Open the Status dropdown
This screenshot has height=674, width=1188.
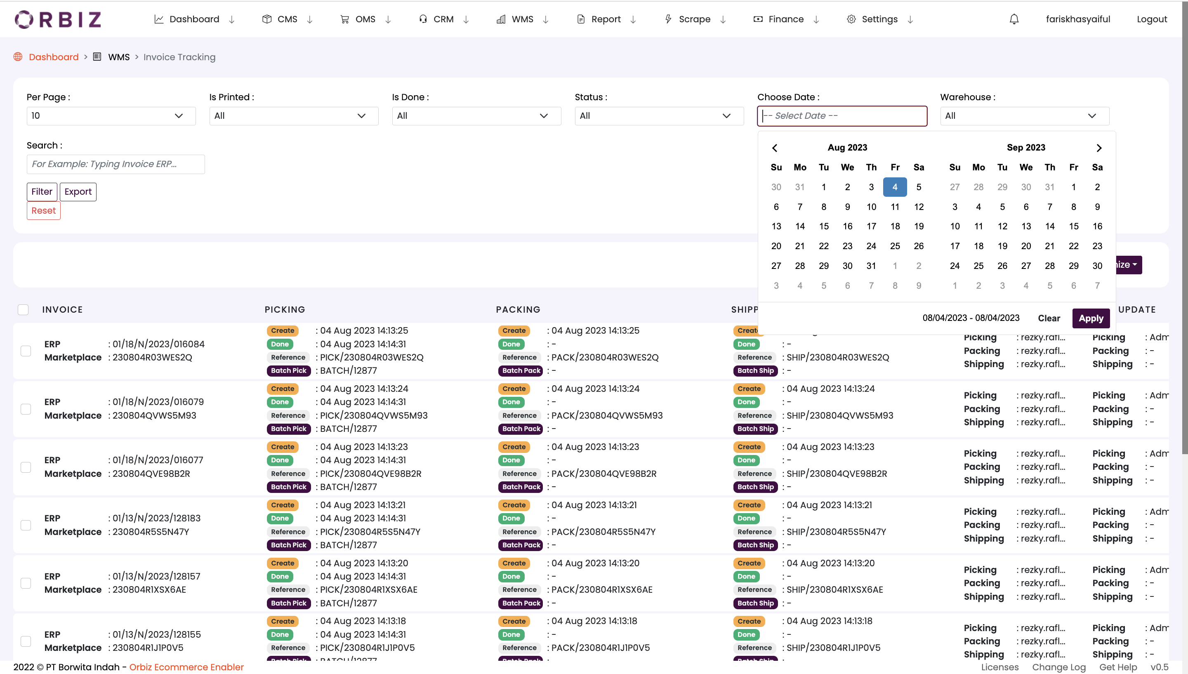pos(659,116)
